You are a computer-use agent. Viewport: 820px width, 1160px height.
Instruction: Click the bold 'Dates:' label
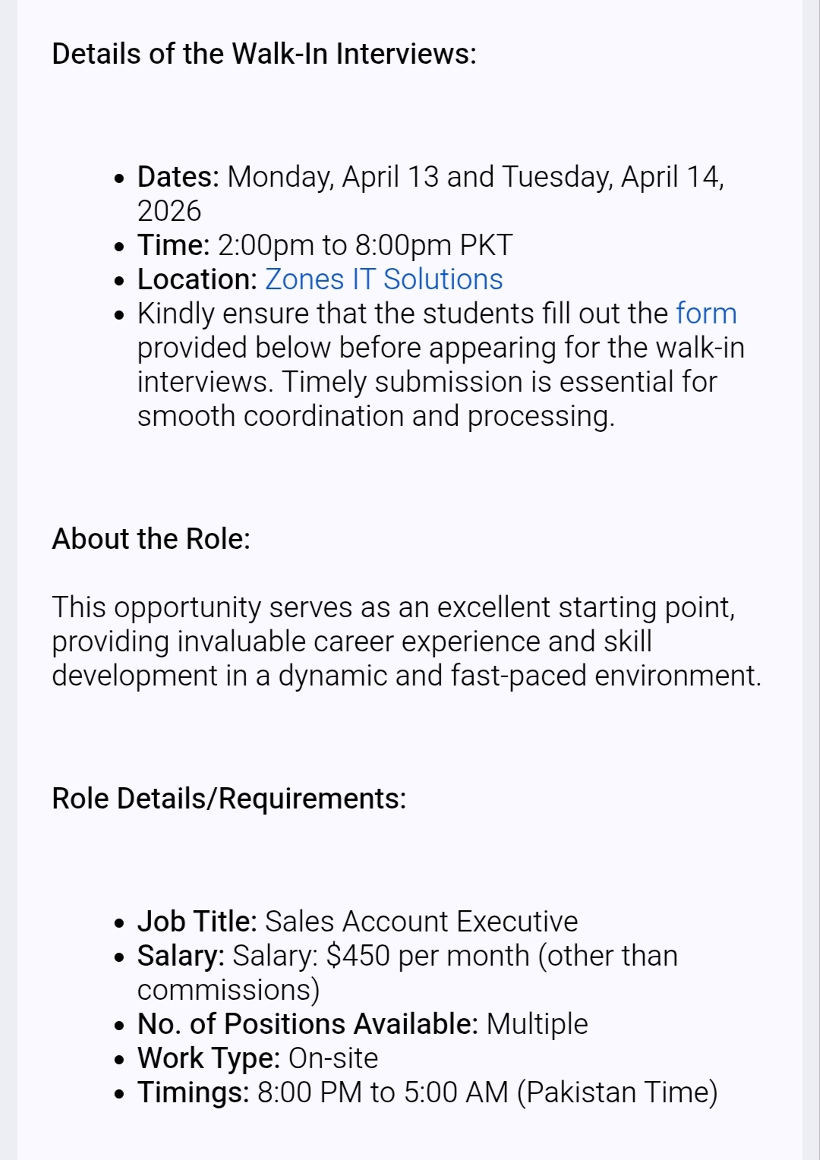178,177
